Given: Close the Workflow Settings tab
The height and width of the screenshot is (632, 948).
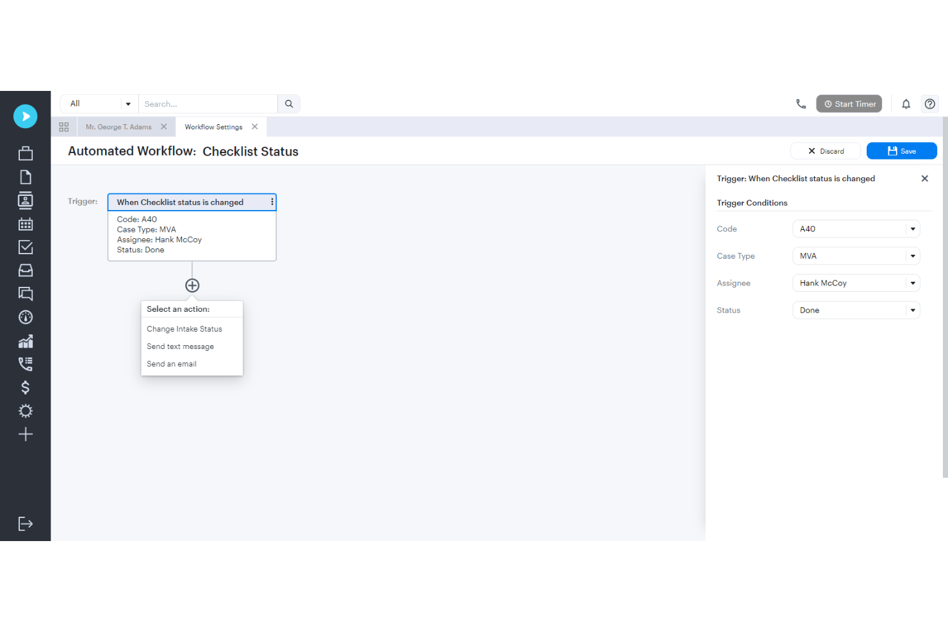Looking at the screenshot, I should pos(255,127).
